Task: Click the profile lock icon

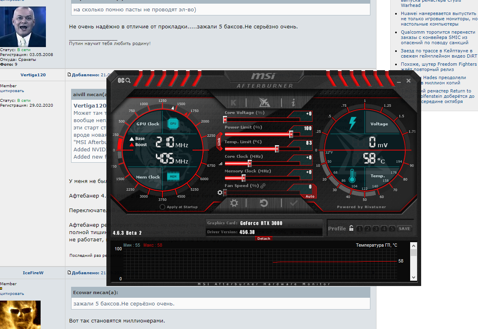Action: coord(351,228)
